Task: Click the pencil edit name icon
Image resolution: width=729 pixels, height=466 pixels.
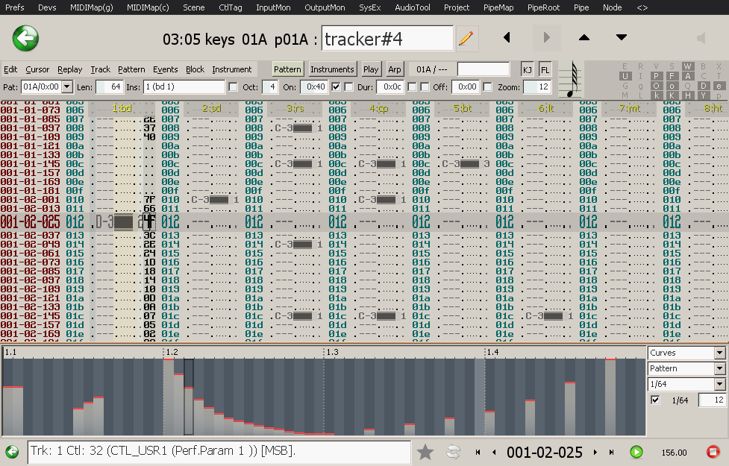Action: [466, 38]
